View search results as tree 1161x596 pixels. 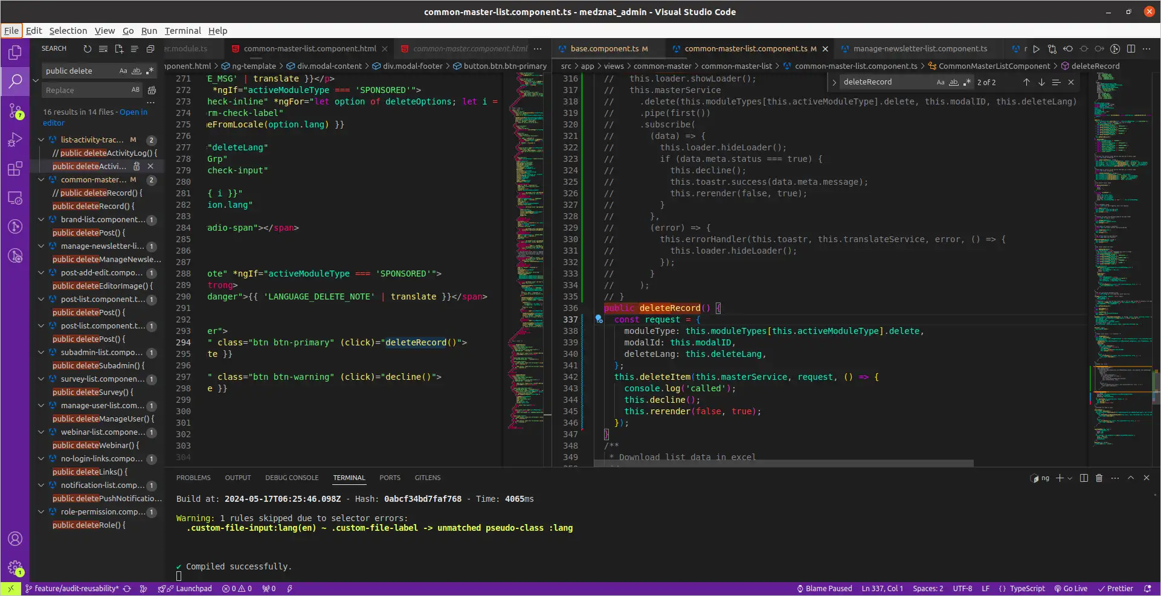click(135, 49)
